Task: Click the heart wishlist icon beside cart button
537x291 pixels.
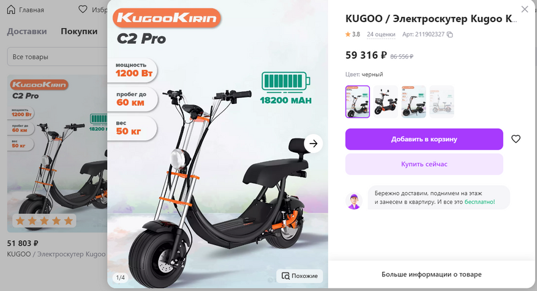Action: 516,139
